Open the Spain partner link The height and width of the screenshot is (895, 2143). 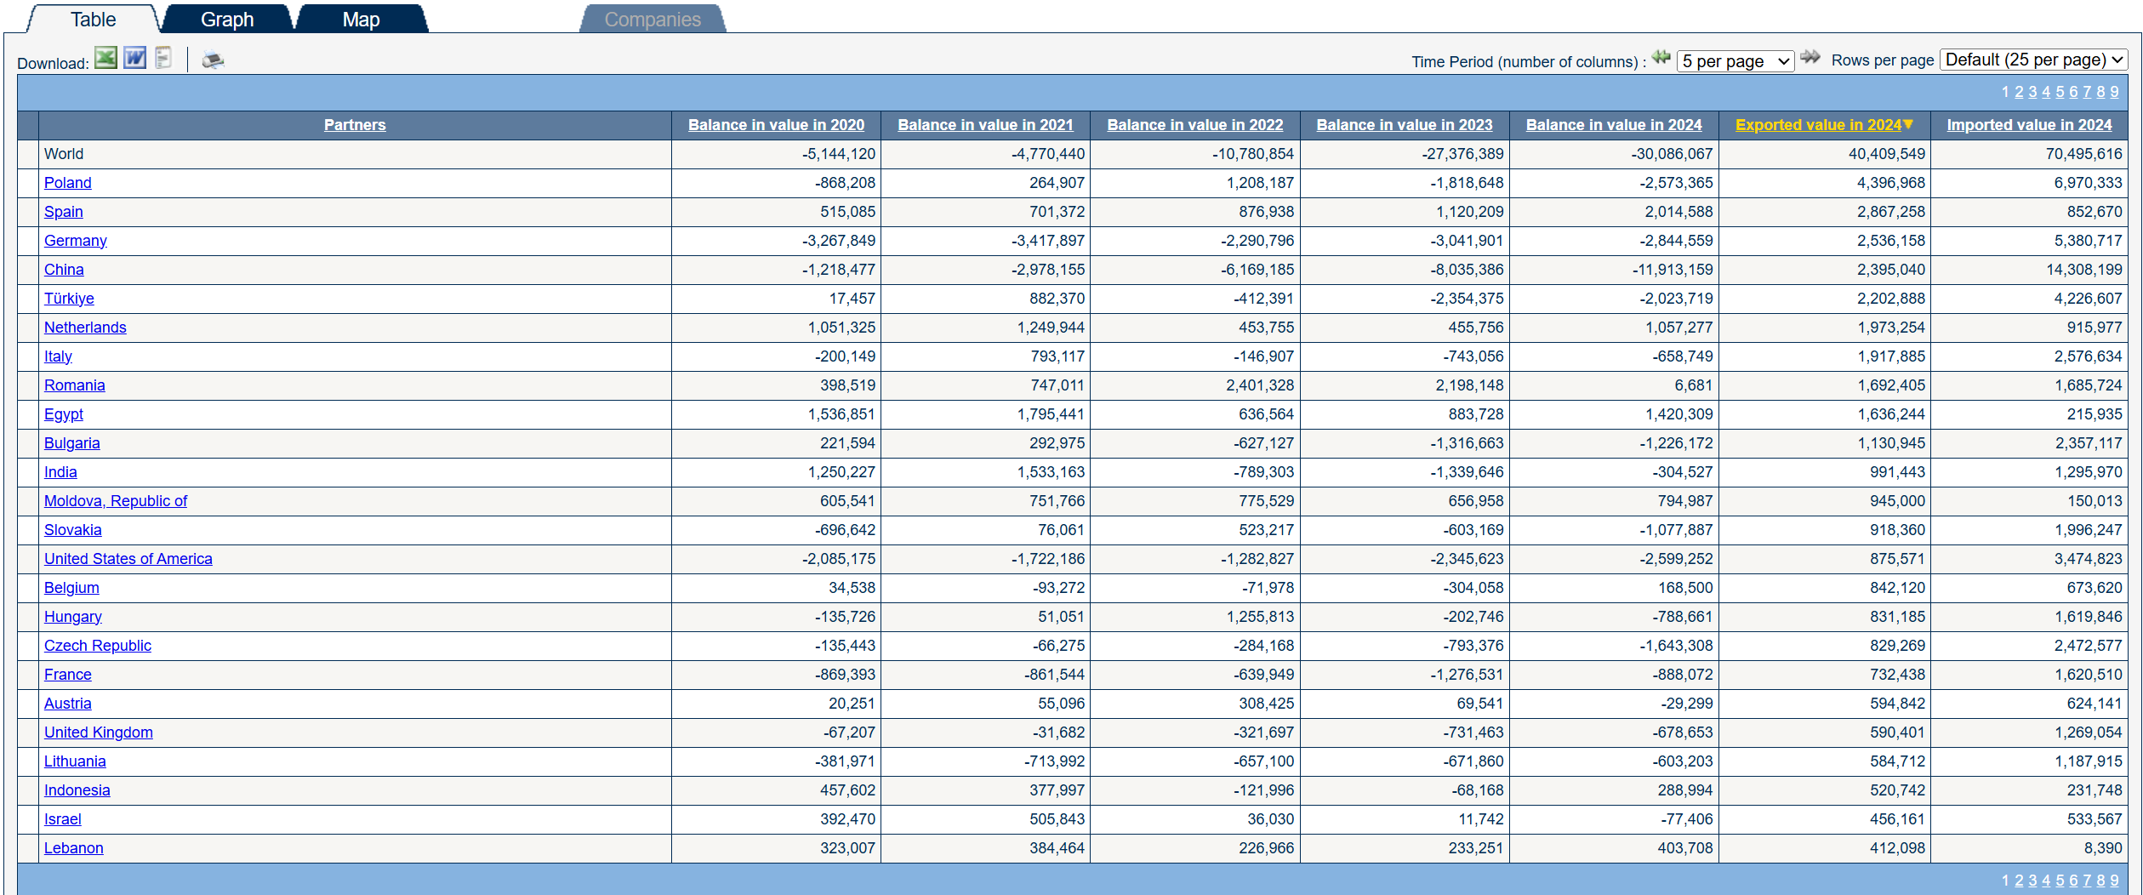click(x=64, y=212)
